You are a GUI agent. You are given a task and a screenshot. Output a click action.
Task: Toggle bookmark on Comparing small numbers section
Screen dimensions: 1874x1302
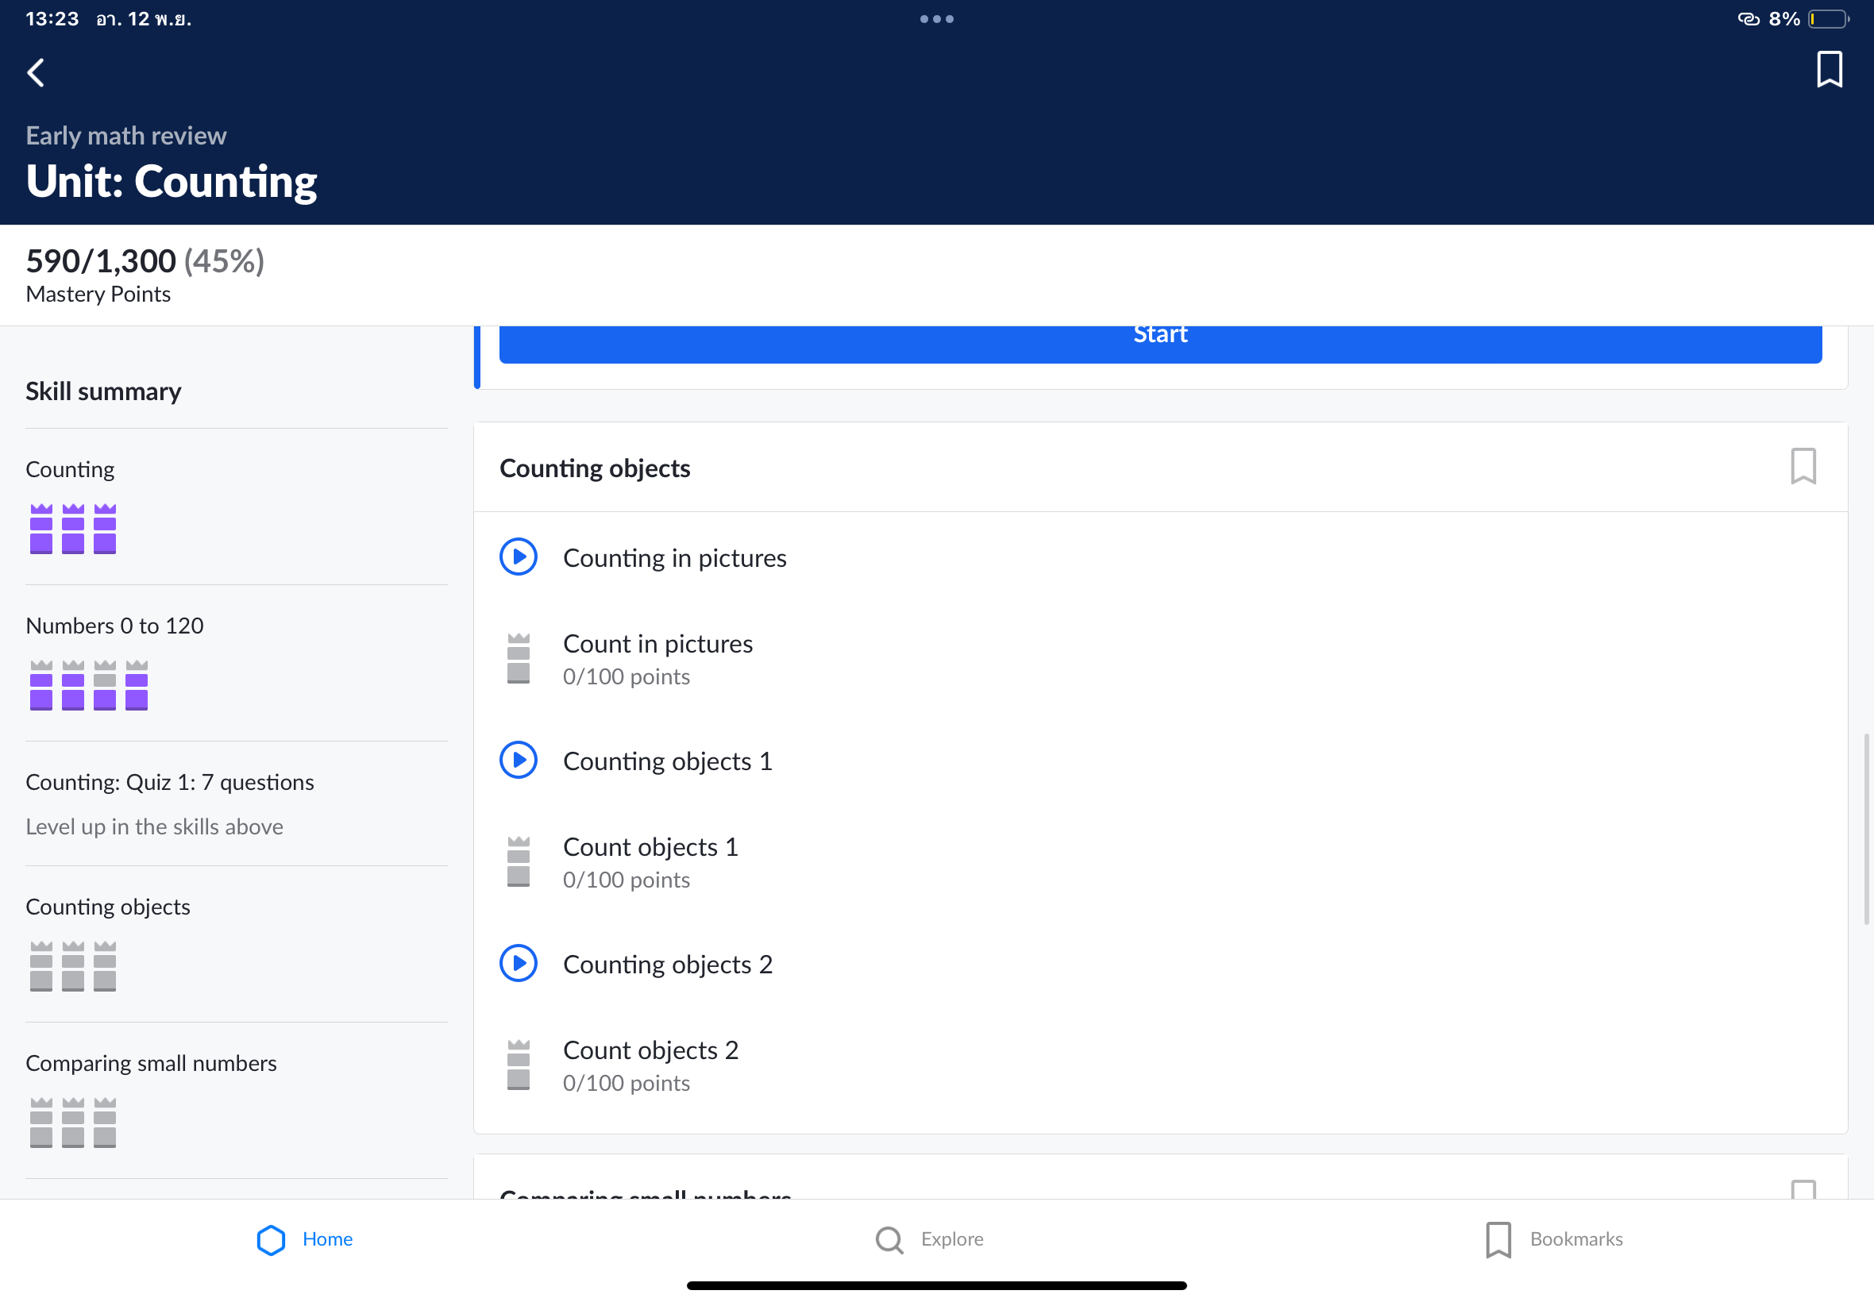[x=1803, y=1188]
